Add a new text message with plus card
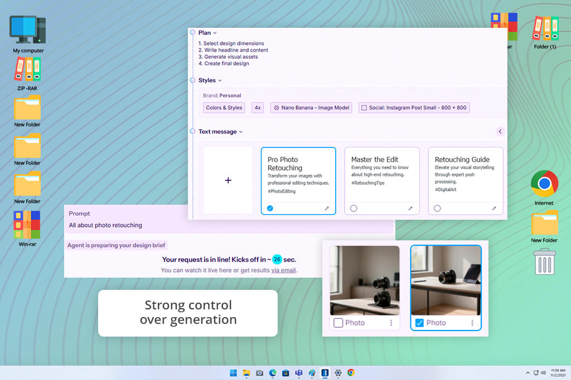 [228, 180]
